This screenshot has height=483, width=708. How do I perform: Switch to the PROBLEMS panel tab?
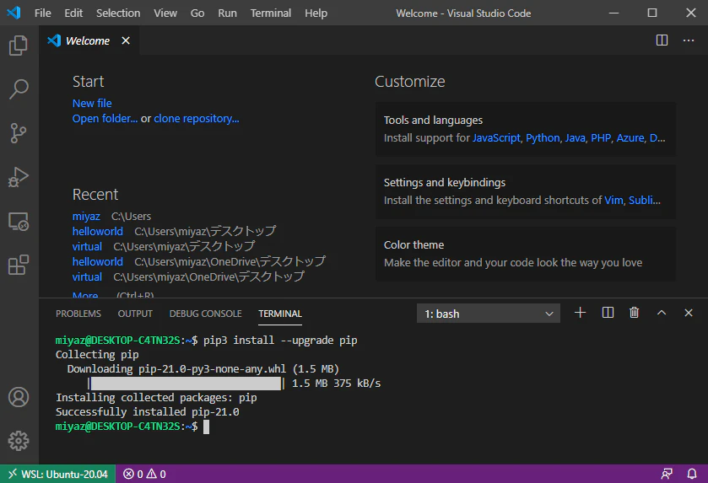point(78,314)
